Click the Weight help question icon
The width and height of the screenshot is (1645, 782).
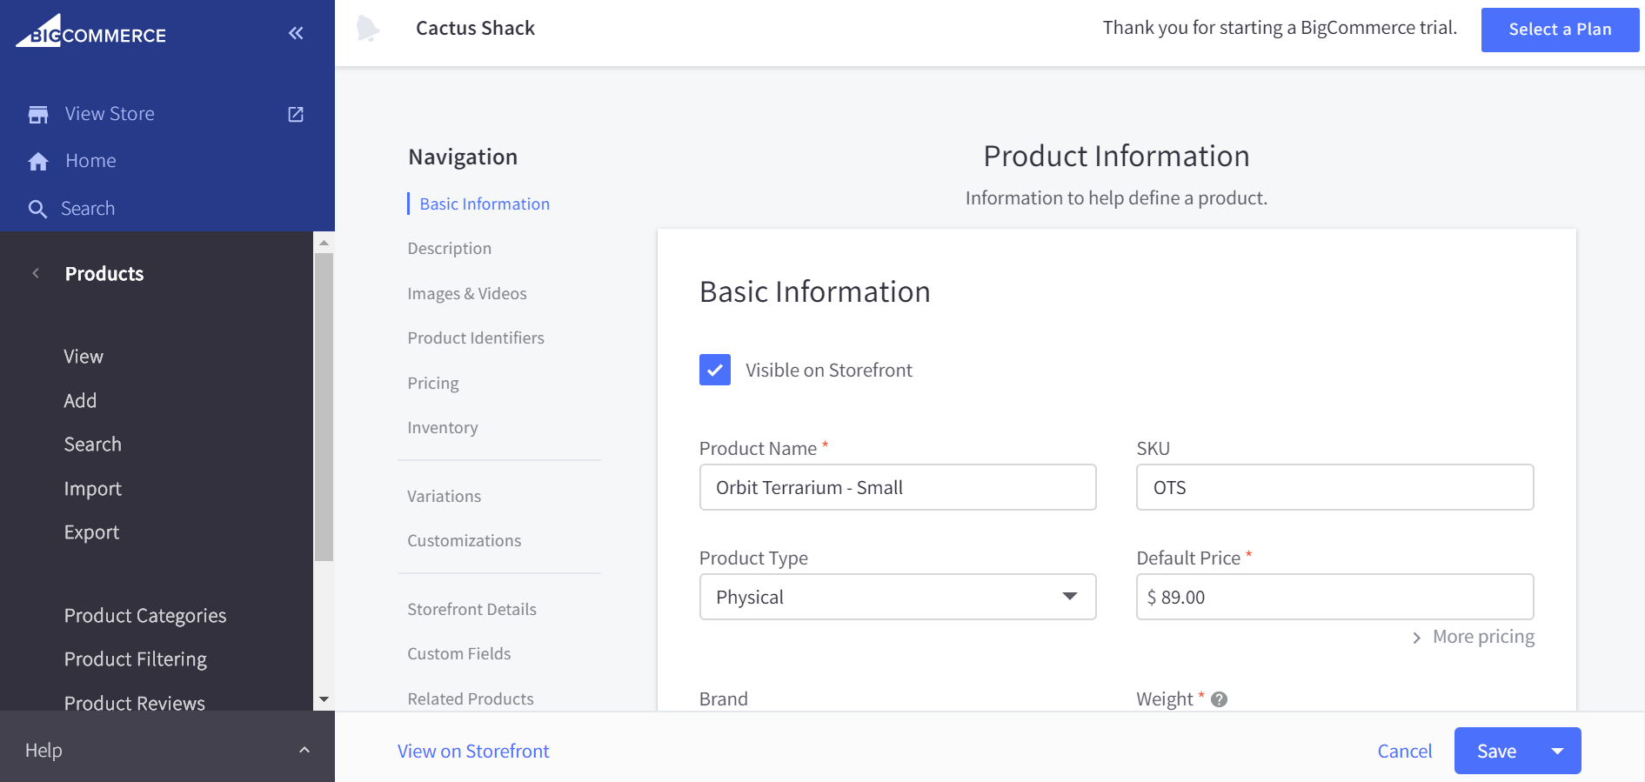coord(1219,699)
